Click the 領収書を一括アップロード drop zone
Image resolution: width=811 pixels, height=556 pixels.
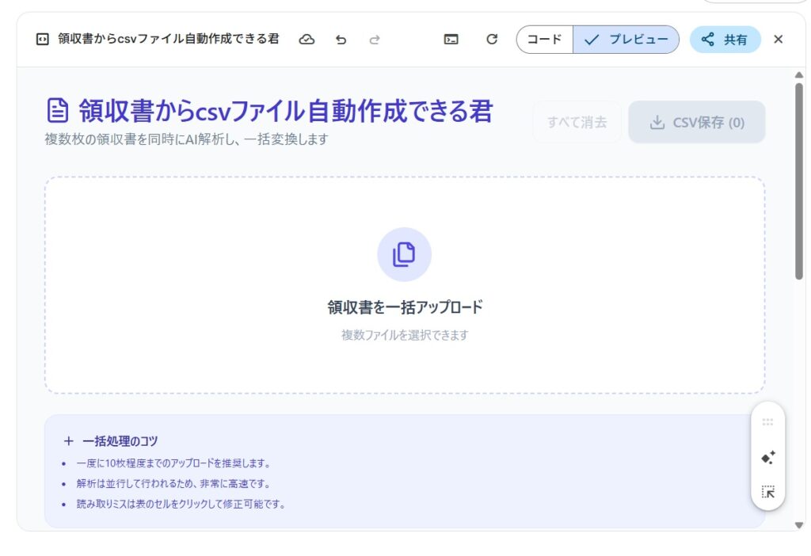(404, 307)
